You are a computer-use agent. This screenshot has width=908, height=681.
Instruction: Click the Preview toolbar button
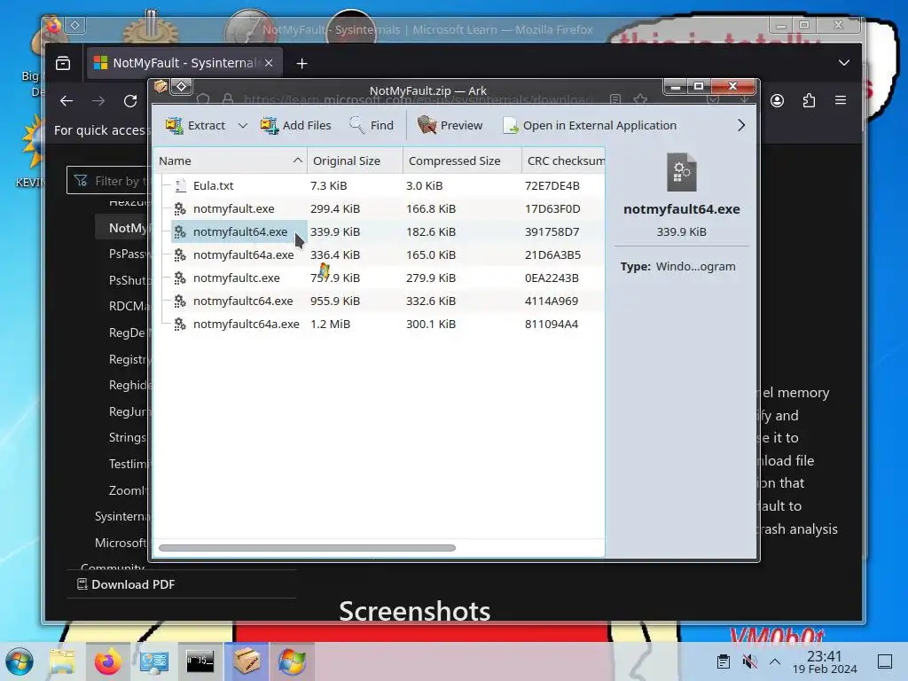(450, 125)
